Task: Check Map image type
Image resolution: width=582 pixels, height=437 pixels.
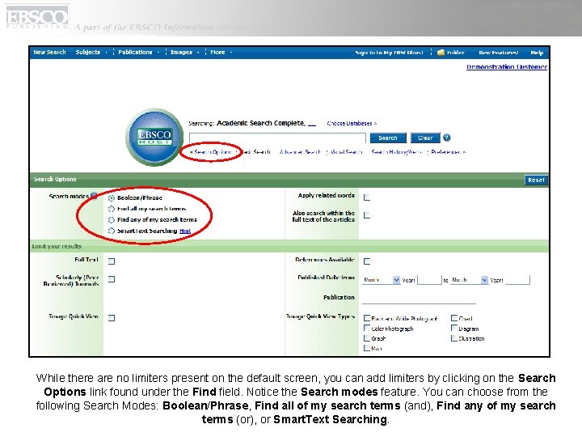Action: coord(367,348)
